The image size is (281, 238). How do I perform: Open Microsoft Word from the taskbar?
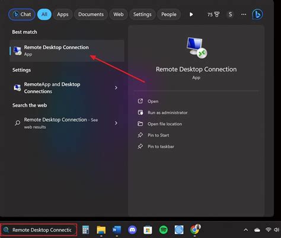pyautogui.click(x=117, y=230)
